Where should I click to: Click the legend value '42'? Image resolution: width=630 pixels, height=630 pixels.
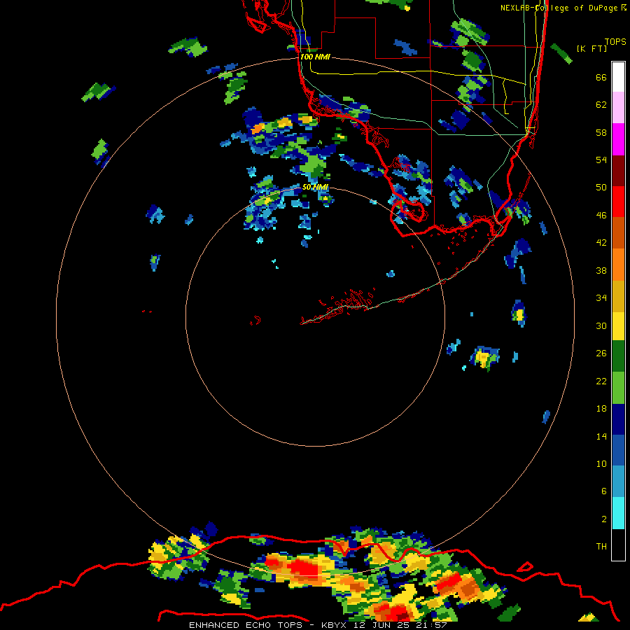pyautogui.click(x=601, y=243)
